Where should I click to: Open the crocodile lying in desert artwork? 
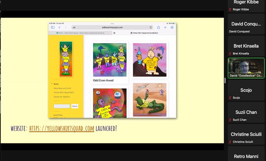click(149, 100)
